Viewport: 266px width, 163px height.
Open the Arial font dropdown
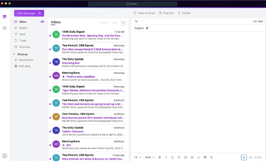tap(149, 157)
